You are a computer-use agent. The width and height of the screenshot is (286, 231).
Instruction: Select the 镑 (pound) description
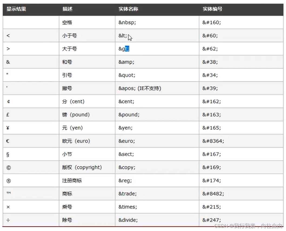coord(76,115)
